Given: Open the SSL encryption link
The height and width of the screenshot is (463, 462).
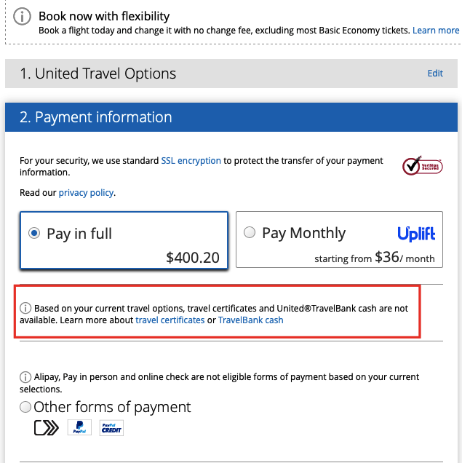Looking at the screenshot, I should coord(191,161).
